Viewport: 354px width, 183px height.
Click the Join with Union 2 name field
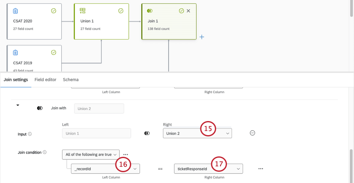(x=99, y=108)
